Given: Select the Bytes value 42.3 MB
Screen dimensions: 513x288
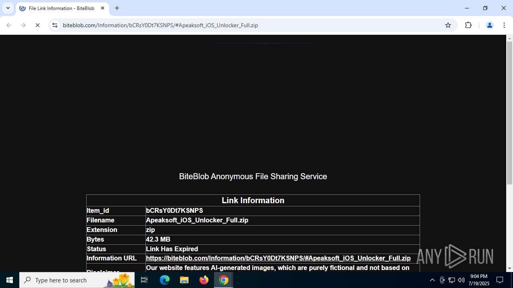Looking at the screenshot, I should tap(158, 240).
